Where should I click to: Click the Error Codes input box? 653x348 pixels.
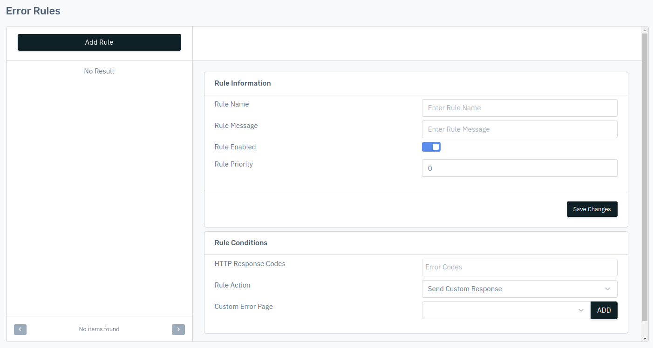coord(520,268)
